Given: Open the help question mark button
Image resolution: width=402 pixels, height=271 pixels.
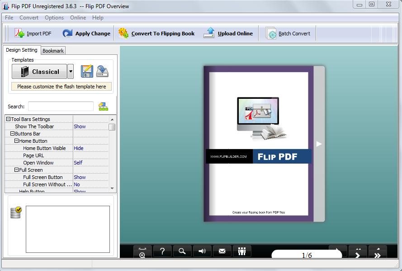Looking at the screenshot, I should (162, 251).
